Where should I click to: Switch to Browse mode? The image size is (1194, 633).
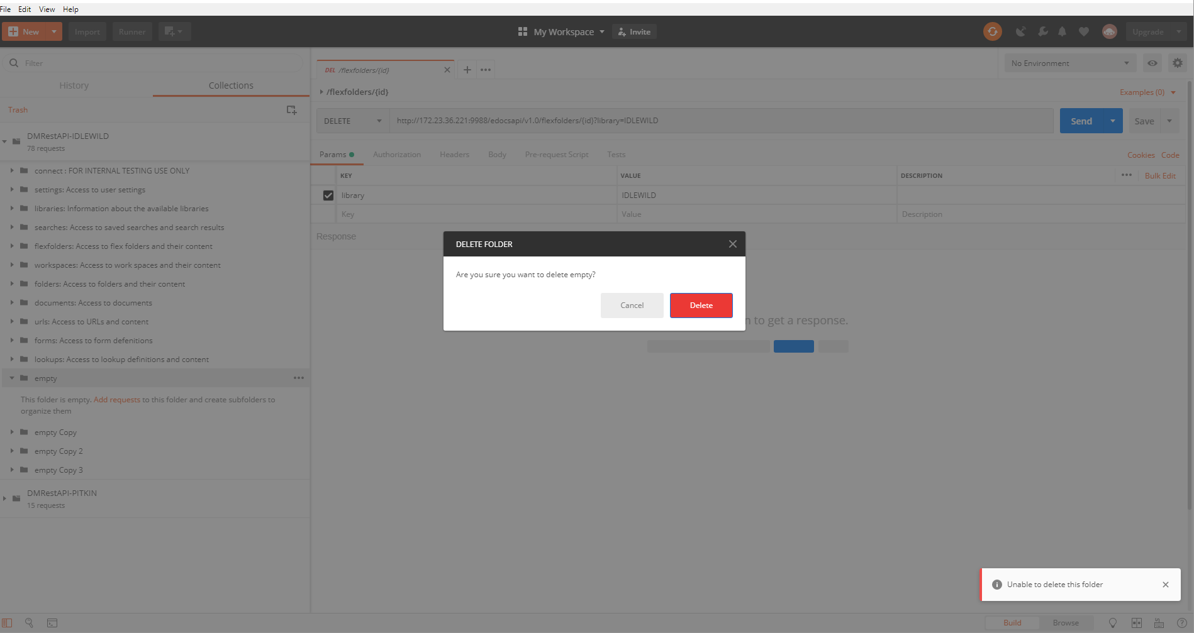pos(1066,622)
